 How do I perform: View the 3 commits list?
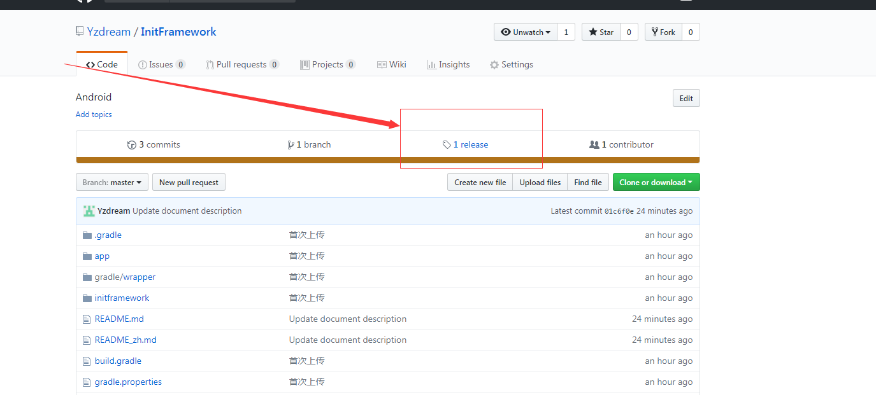154,145
